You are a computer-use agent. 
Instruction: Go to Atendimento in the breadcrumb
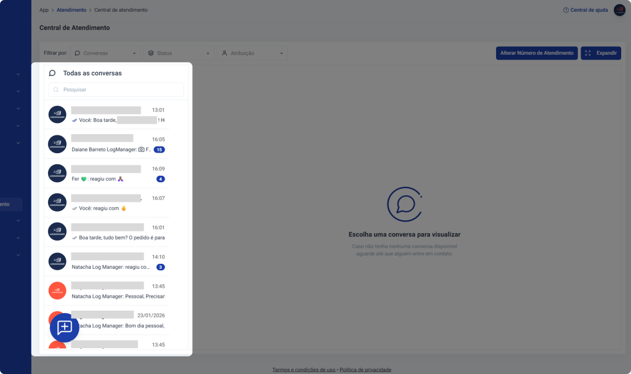click(71, 10)
